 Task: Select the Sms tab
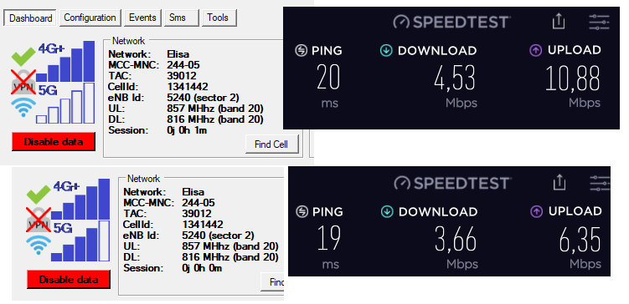tap(181, 18)
